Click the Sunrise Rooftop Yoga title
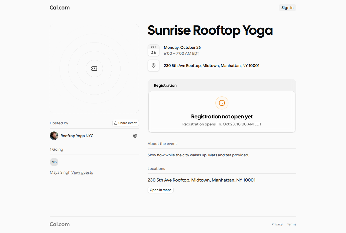The height and width of the screenshot is (233, 346). [210, 30]
